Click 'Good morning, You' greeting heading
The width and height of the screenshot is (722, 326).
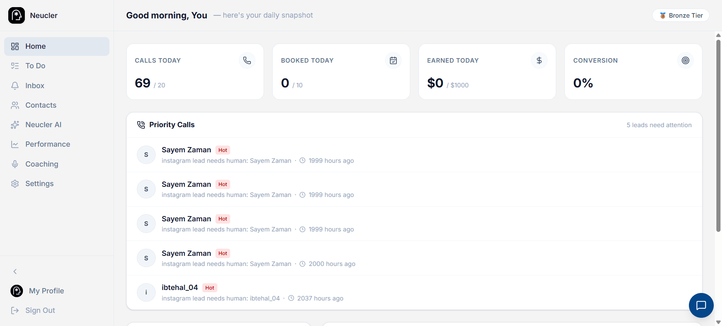pyautogui.click(x=167, y=15)
